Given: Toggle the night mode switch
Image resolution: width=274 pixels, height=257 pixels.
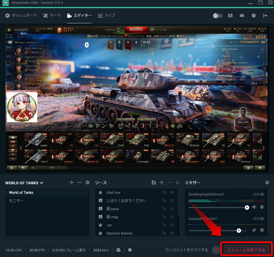Looking at the screenshot, I should click(x=218, y=16).
